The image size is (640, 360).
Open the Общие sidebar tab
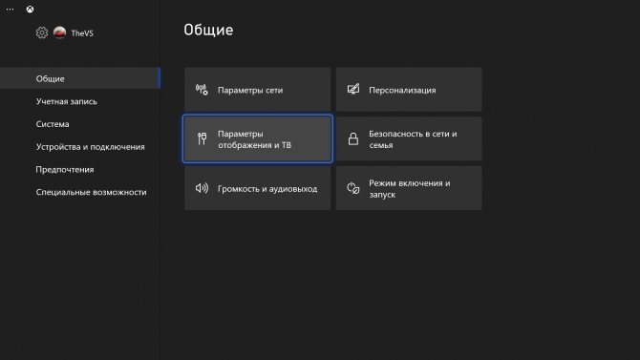coord(80,78)
